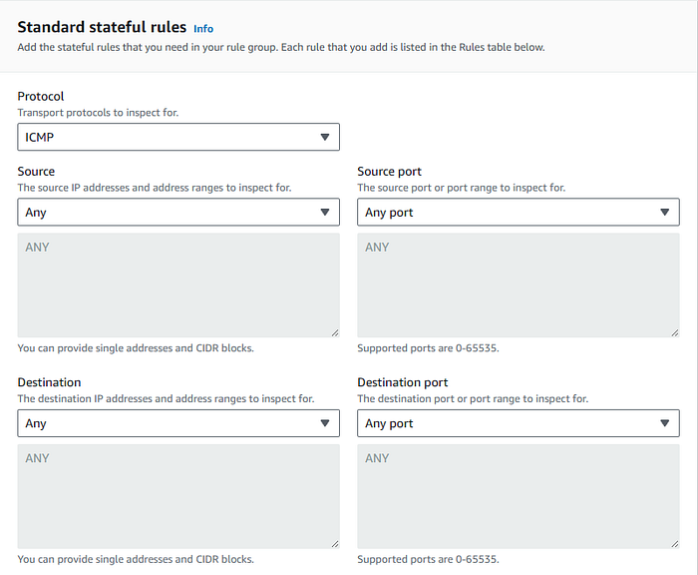Click the Source text area resize handle

(x=334, y=331)
